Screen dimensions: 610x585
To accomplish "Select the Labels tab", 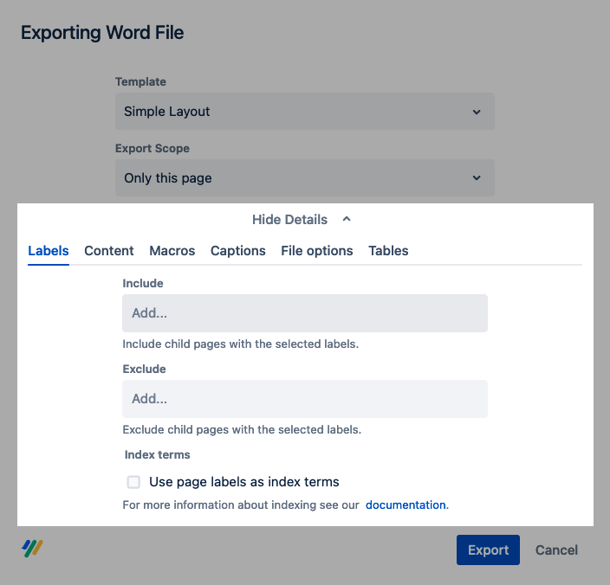I will pos(49,251).
